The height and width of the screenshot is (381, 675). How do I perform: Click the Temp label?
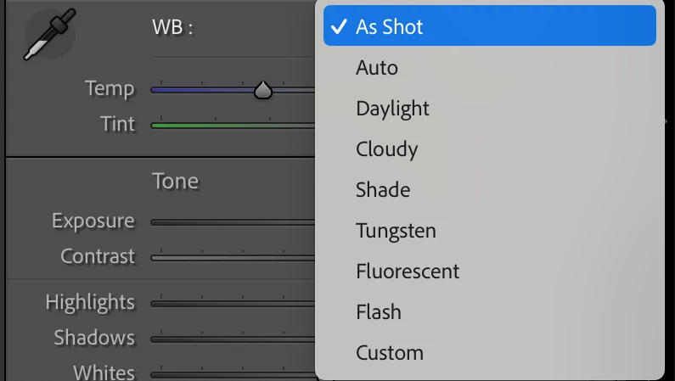pyautogui.click(x=110, y=88)
